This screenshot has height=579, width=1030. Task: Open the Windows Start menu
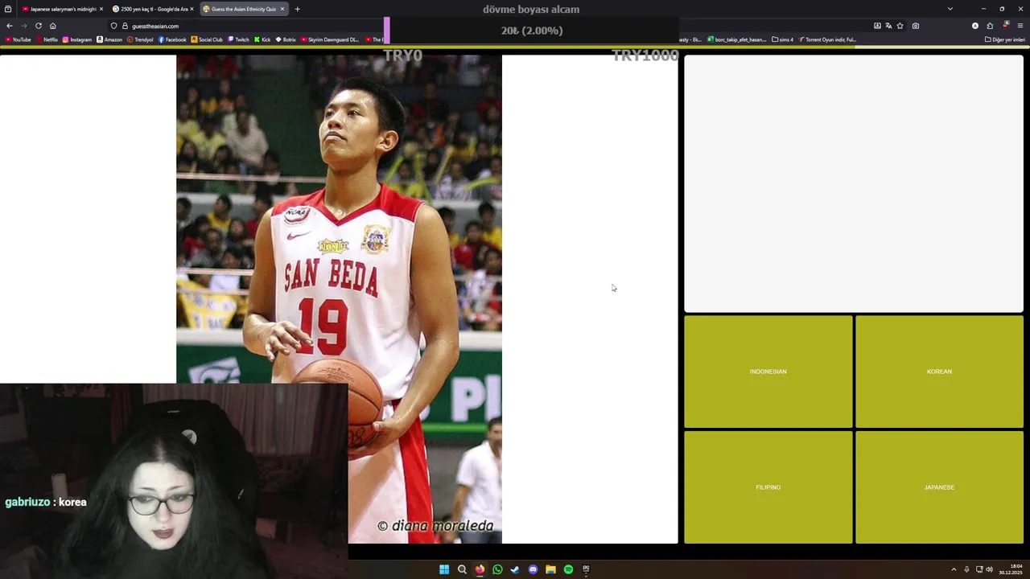point(444,569)
